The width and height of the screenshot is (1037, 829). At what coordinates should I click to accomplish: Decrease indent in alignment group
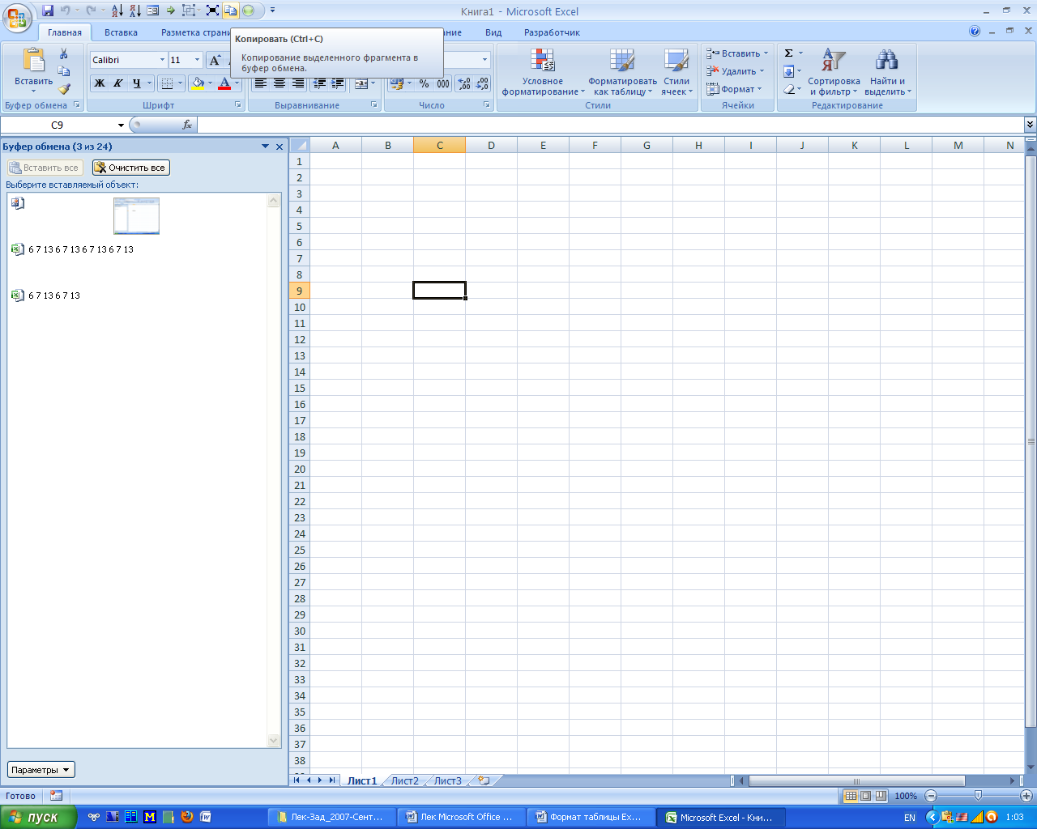(x=319, y=83)
